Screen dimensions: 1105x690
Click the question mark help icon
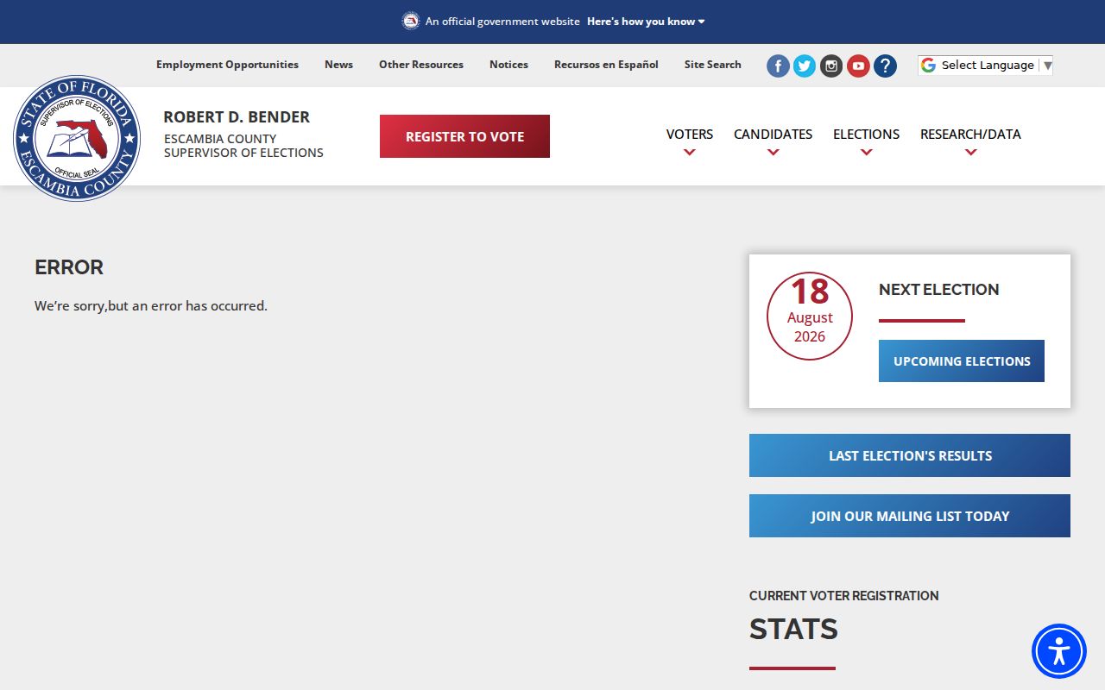click(885, 66)
